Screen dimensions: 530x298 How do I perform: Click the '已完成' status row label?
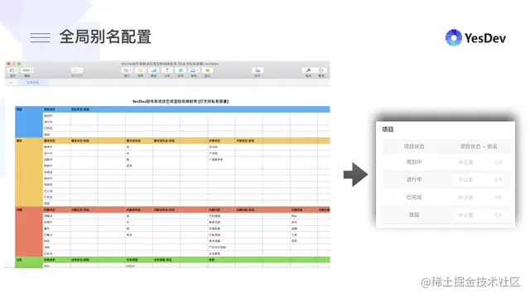click(x=414, y=197)
